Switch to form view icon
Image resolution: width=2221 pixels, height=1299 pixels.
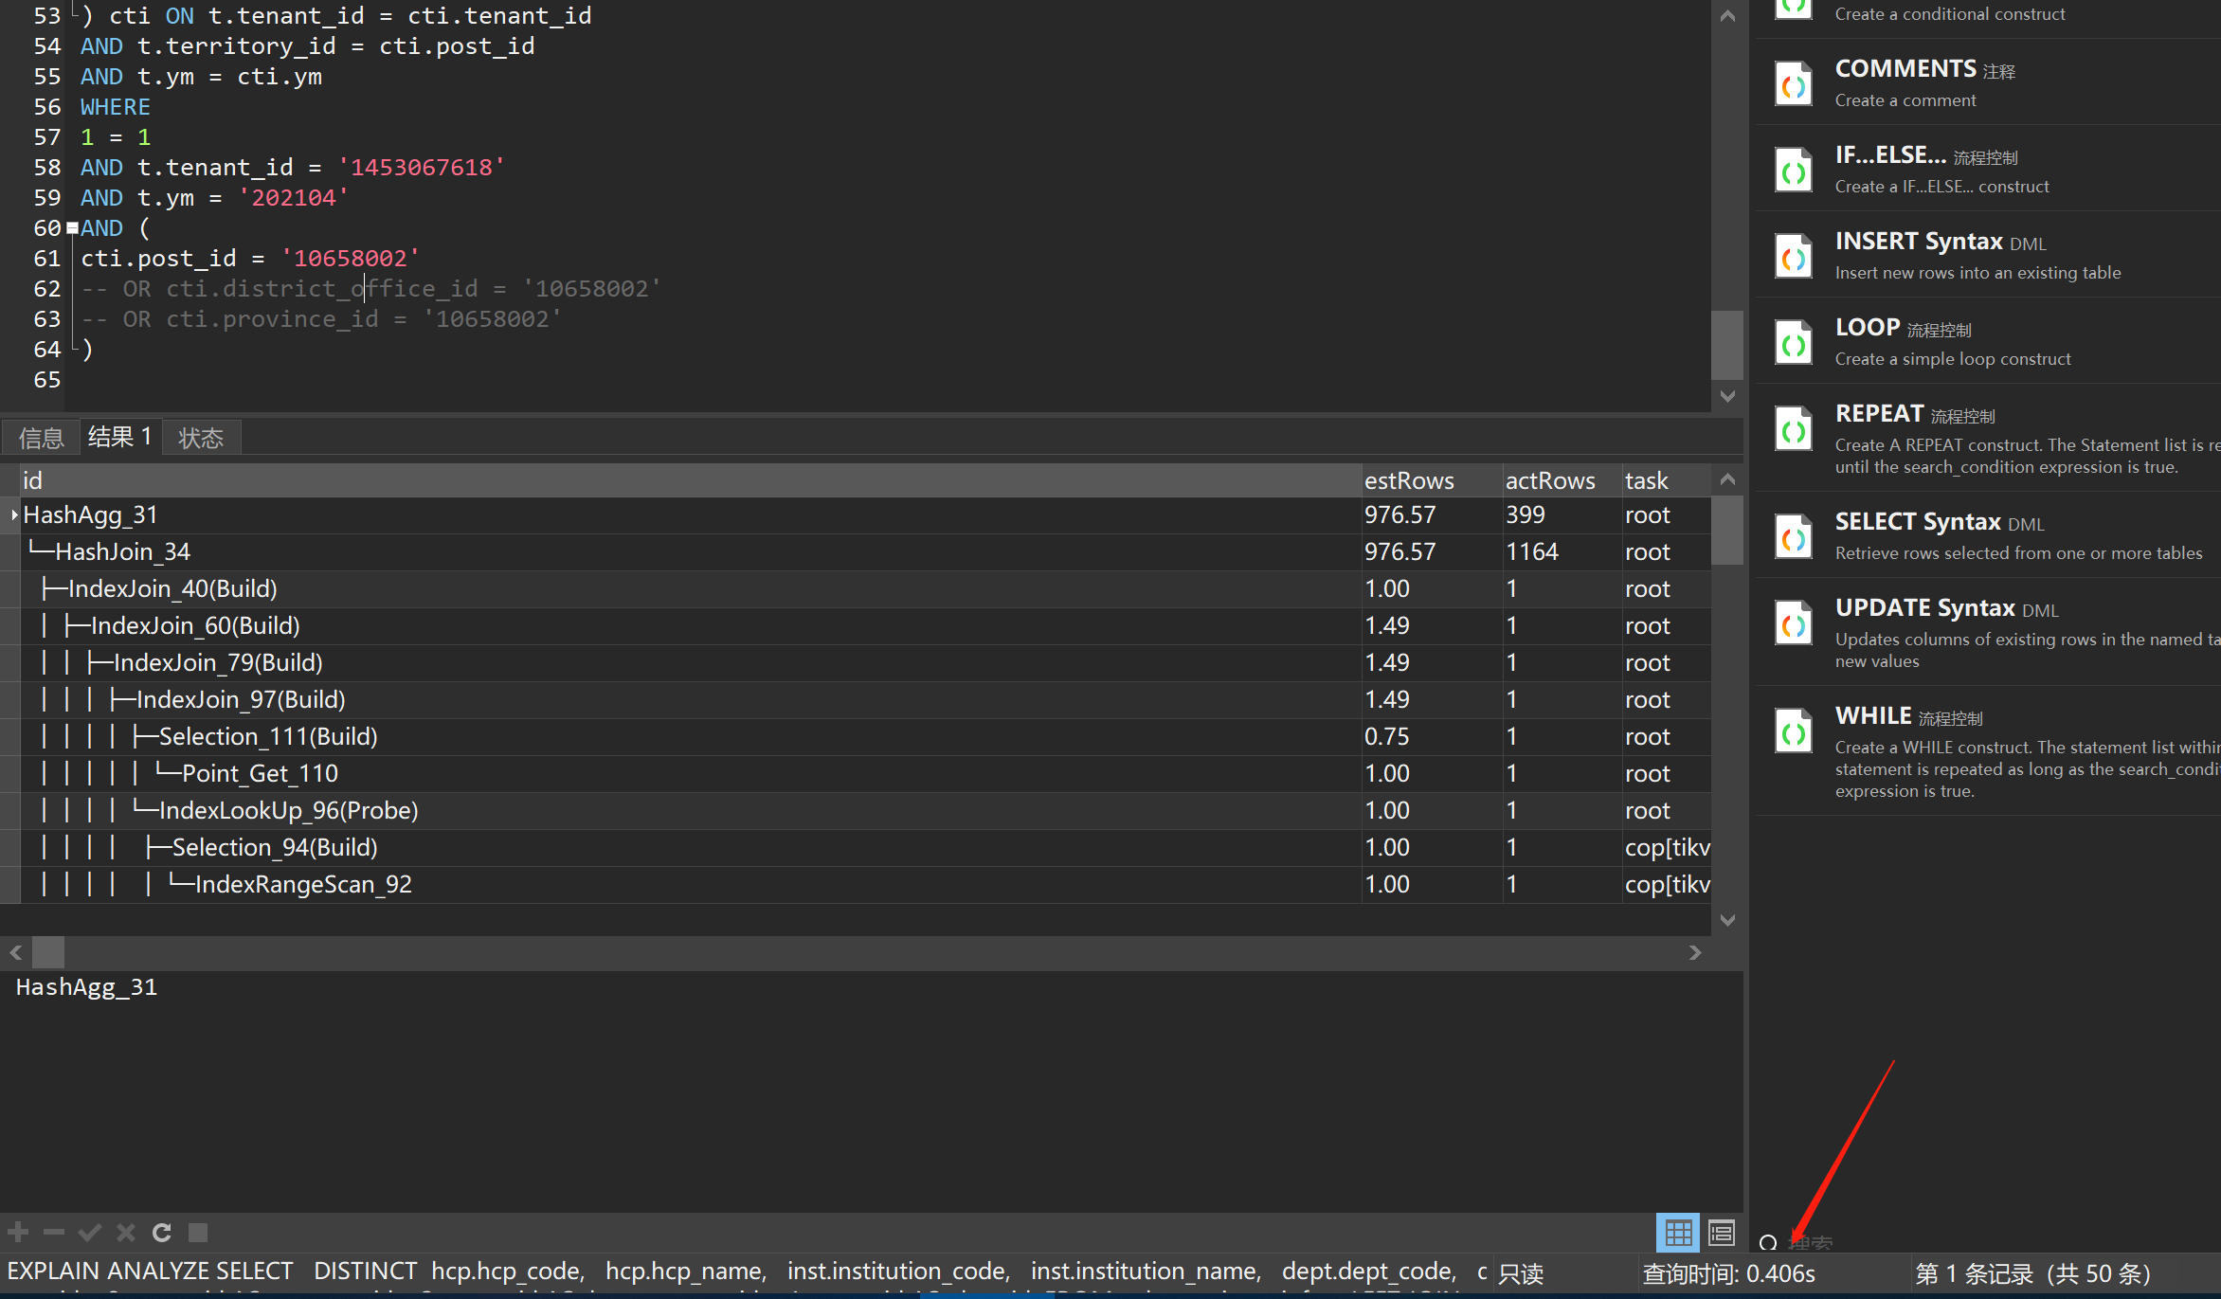1721,1232
